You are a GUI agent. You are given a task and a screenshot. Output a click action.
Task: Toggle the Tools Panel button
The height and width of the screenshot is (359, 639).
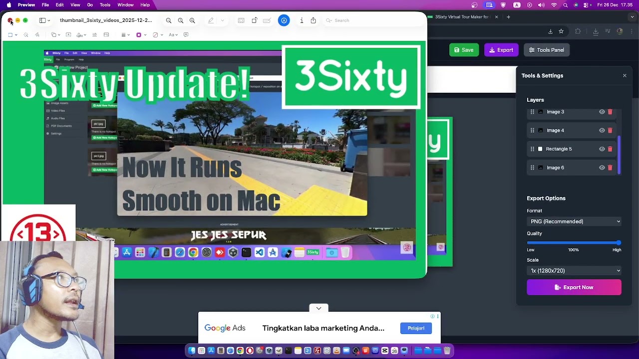tap(547, 50)
